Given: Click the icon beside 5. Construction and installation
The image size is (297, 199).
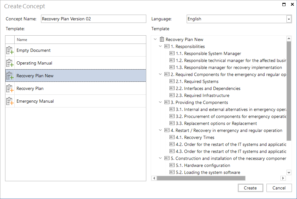Looking at the screenshot, I should pyautogui.click(x=167, y=158).
